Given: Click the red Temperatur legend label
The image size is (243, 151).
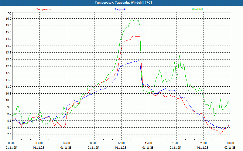Looking at the screenshot, I should pos(44,9).
